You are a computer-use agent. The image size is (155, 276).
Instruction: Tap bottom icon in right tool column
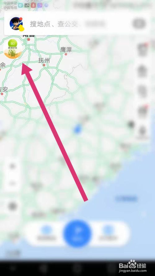click(143, 131)
